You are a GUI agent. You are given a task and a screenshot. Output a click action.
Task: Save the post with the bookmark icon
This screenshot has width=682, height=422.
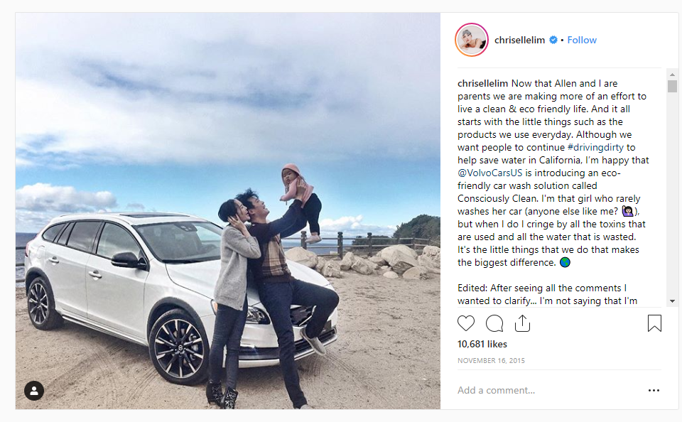654,323
